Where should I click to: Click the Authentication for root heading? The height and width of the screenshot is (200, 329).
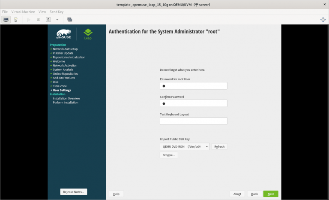point(164,32)
